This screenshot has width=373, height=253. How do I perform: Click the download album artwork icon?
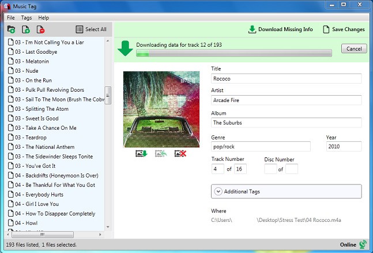point(141,154)
